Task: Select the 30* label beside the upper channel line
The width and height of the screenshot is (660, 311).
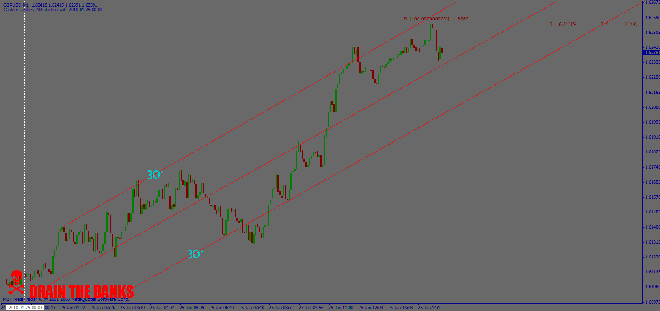Action: point(155,175)
